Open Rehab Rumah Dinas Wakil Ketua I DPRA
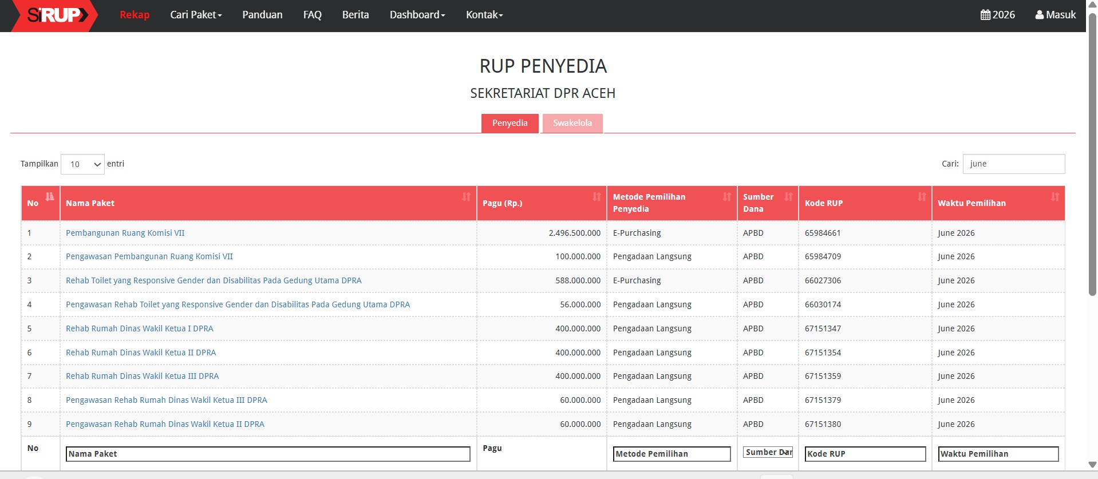Screen dimensions: 1098x479 [x=140, y=328]
